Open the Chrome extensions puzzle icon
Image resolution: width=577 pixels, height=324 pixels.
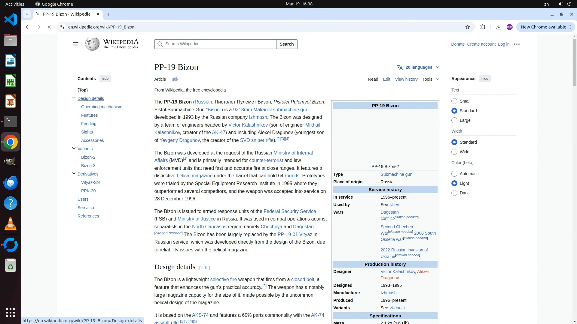(483, 27)
